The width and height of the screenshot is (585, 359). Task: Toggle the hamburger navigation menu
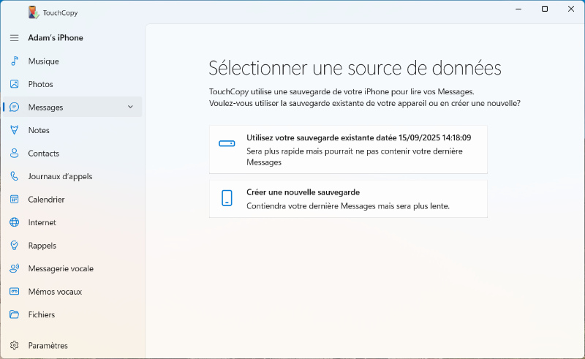(14, 38)
